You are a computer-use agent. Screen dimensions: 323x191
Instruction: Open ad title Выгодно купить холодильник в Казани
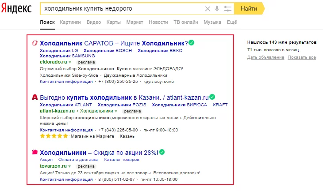click(124, 97)
